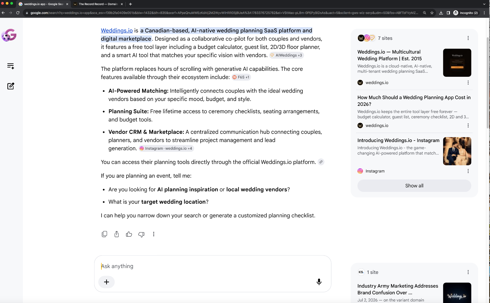Viewport: 490px width, 303px height.
Task: Bookmark this page with star icon
Action: point(432,13)
